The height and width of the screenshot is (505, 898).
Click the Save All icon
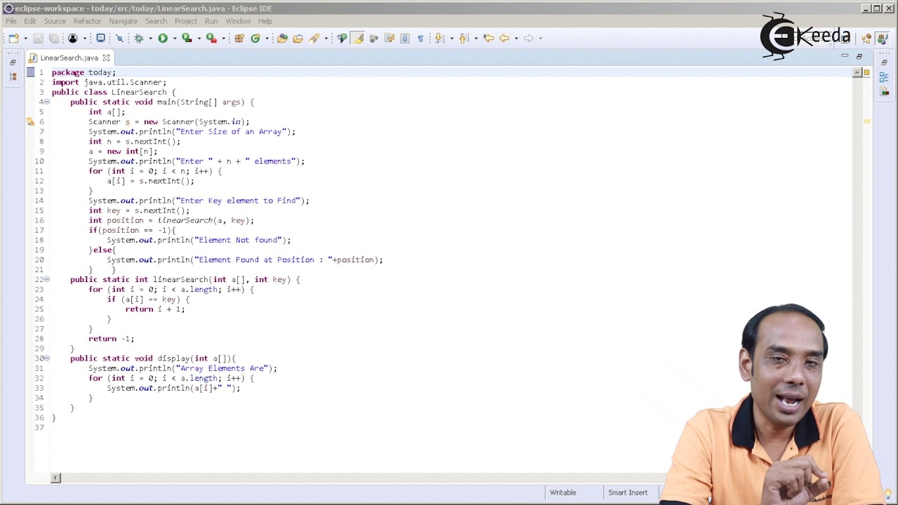[54, 39]
